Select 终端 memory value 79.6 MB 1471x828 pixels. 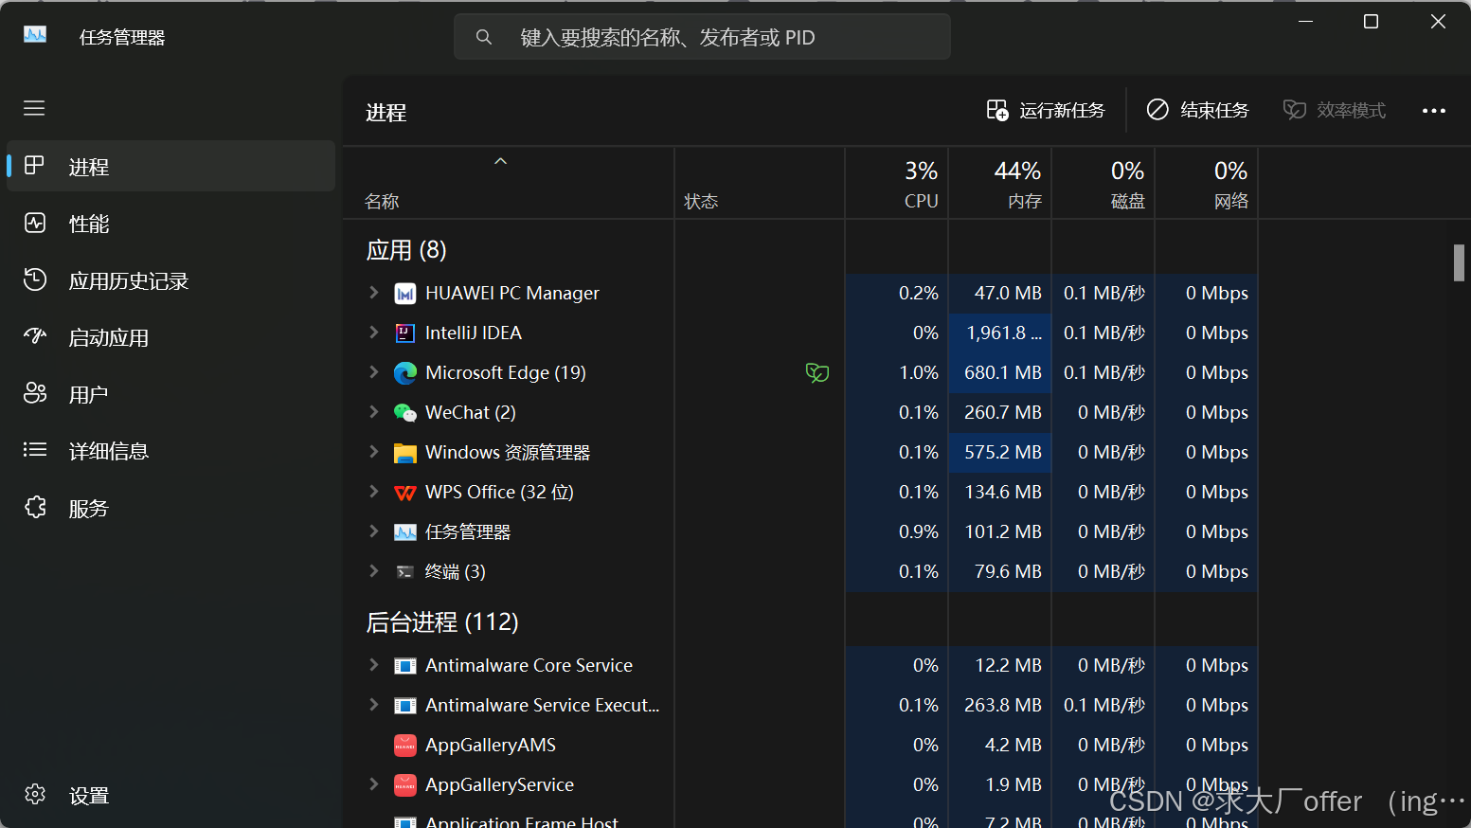pyautogui.click(x=1008, y=571)
